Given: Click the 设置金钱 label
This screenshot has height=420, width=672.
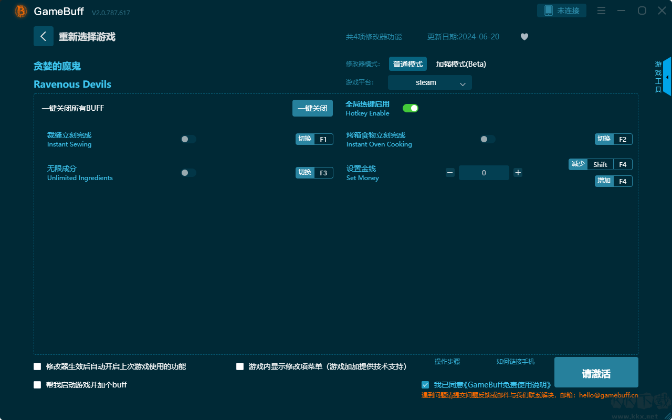Looking at the screenshot, I should tap(361, 169).
